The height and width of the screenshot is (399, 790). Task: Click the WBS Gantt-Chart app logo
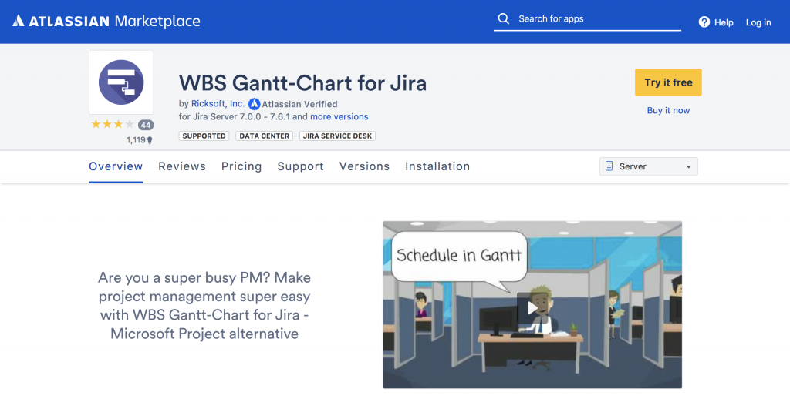(121, 82)
